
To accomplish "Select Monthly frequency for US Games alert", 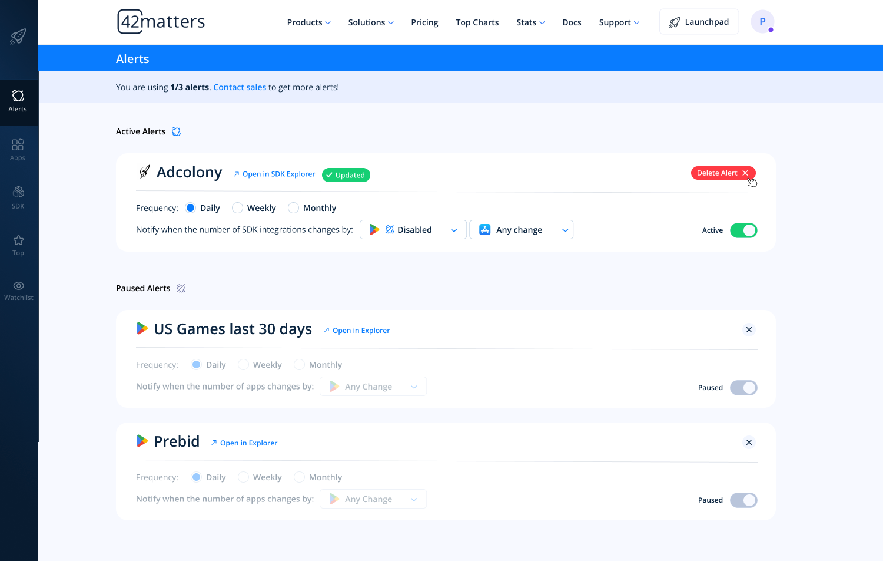I will tap(299, 365).
